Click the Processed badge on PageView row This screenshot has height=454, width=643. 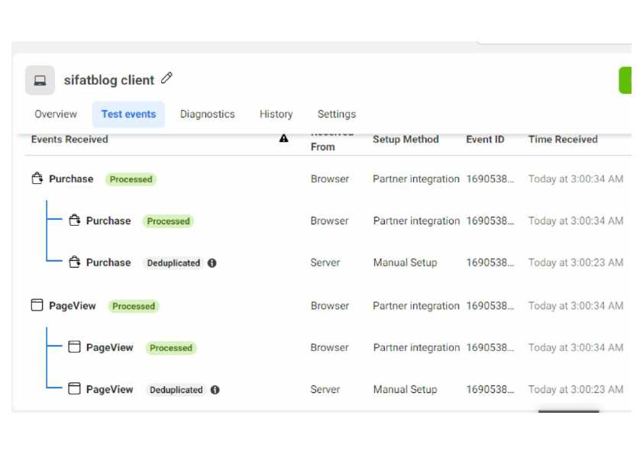(133, 306)
